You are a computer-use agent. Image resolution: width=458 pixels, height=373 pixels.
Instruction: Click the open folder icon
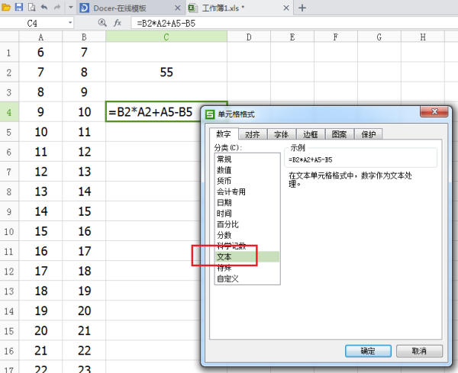(5, 8)
